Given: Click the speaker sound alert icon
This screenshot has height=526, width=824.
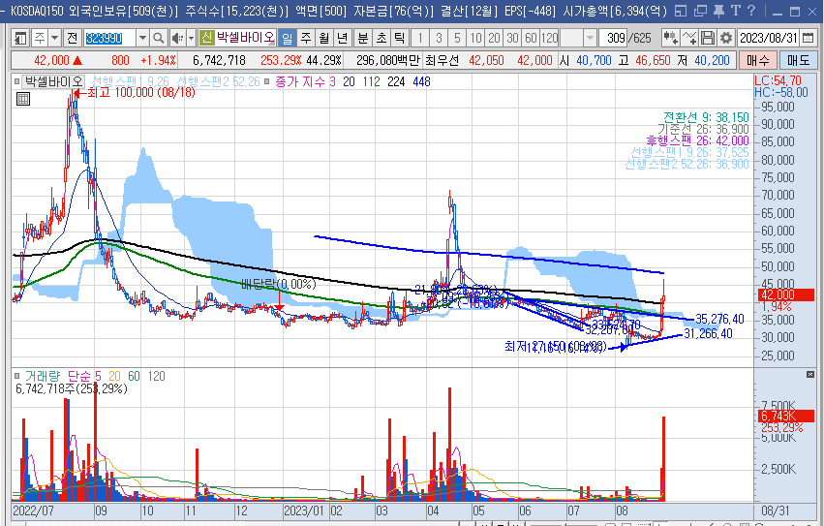Looking at the screenshot, I should (x=177, y=38).
